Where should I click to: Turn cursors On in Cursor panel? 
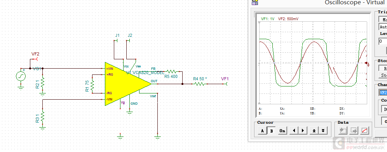click(x=282, y=131)
